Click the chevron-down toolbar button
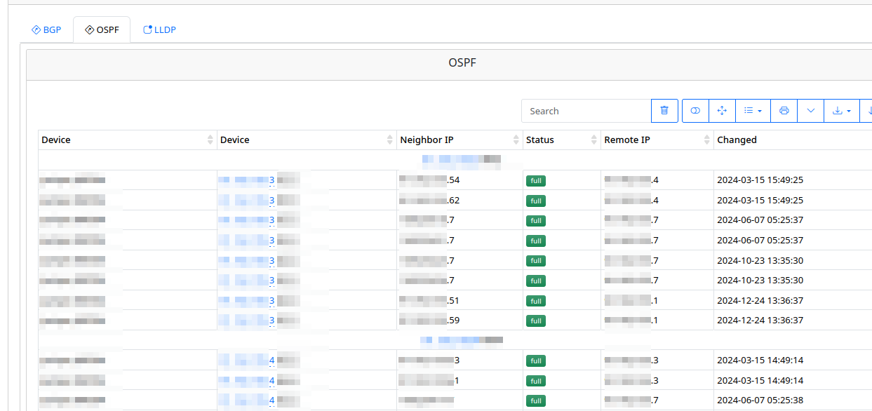The image size is (872, 411). click(811, 111)
